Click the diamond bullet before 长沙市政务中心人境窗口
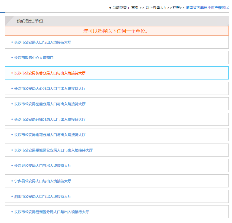 pyautogui.click(x=12, y=58)
